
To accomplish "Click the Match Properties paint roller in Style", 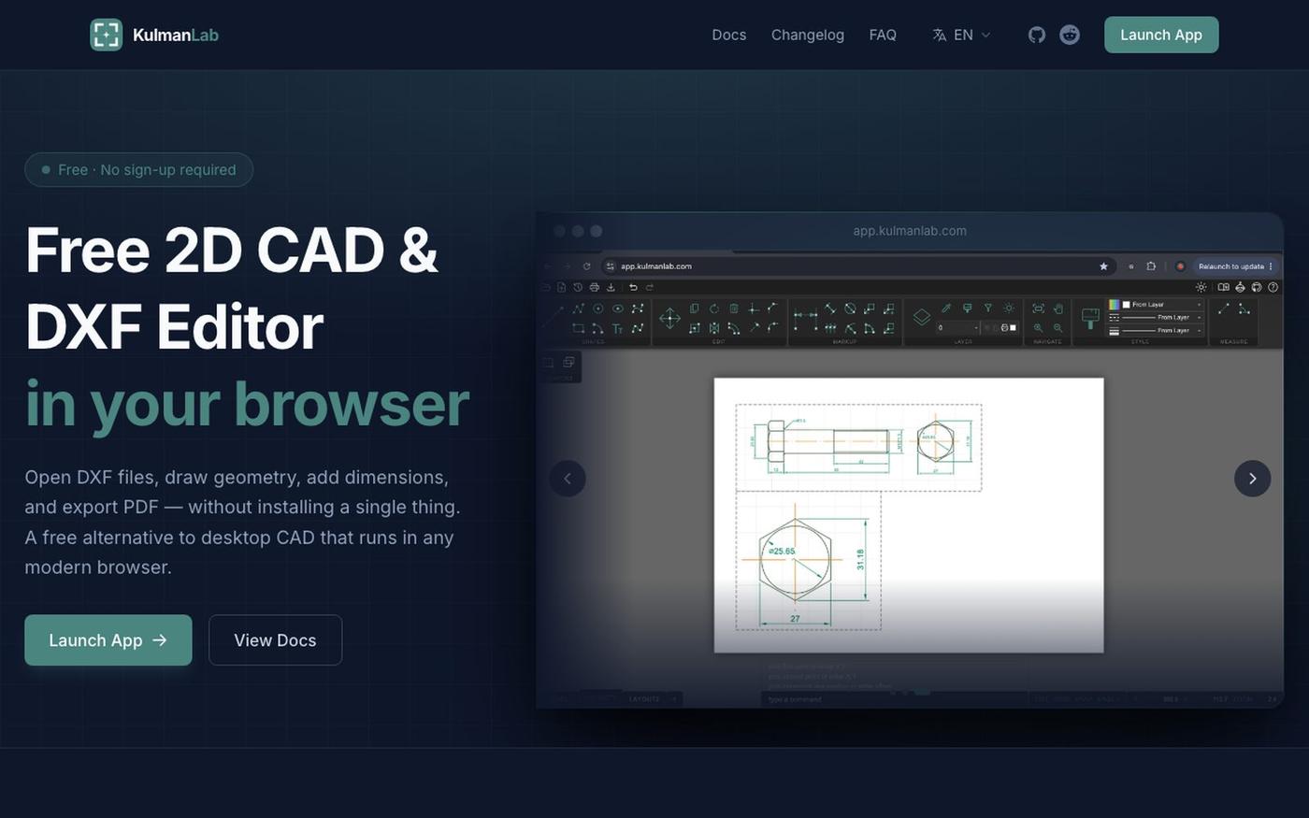I will pos(1090,319).
